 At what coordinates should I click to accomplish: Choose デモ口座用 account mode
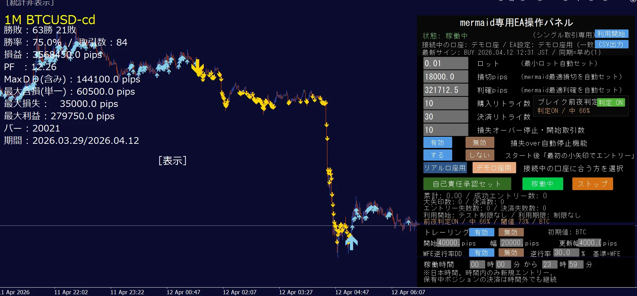(x=494, y=168)
